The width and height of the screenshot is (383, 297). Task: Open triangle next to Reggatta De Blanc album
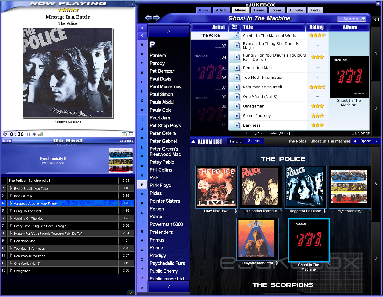point(325,211)
